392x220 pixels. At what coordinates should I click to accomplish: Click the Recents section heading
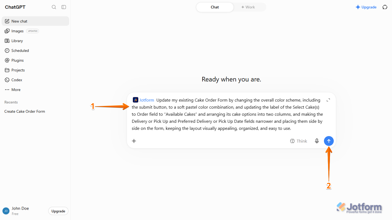pyautogui.click(x=11, y=102)
